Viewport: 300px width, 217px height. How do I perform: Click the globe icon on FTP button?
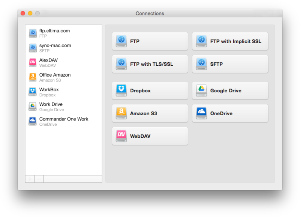(x=121, y=41)
